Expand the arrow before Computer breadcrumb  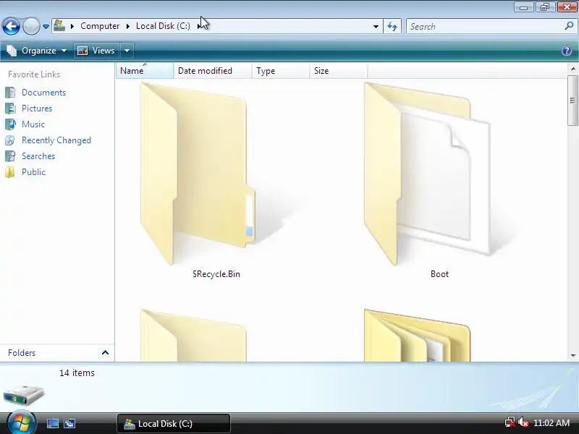(x=72, y=26)
